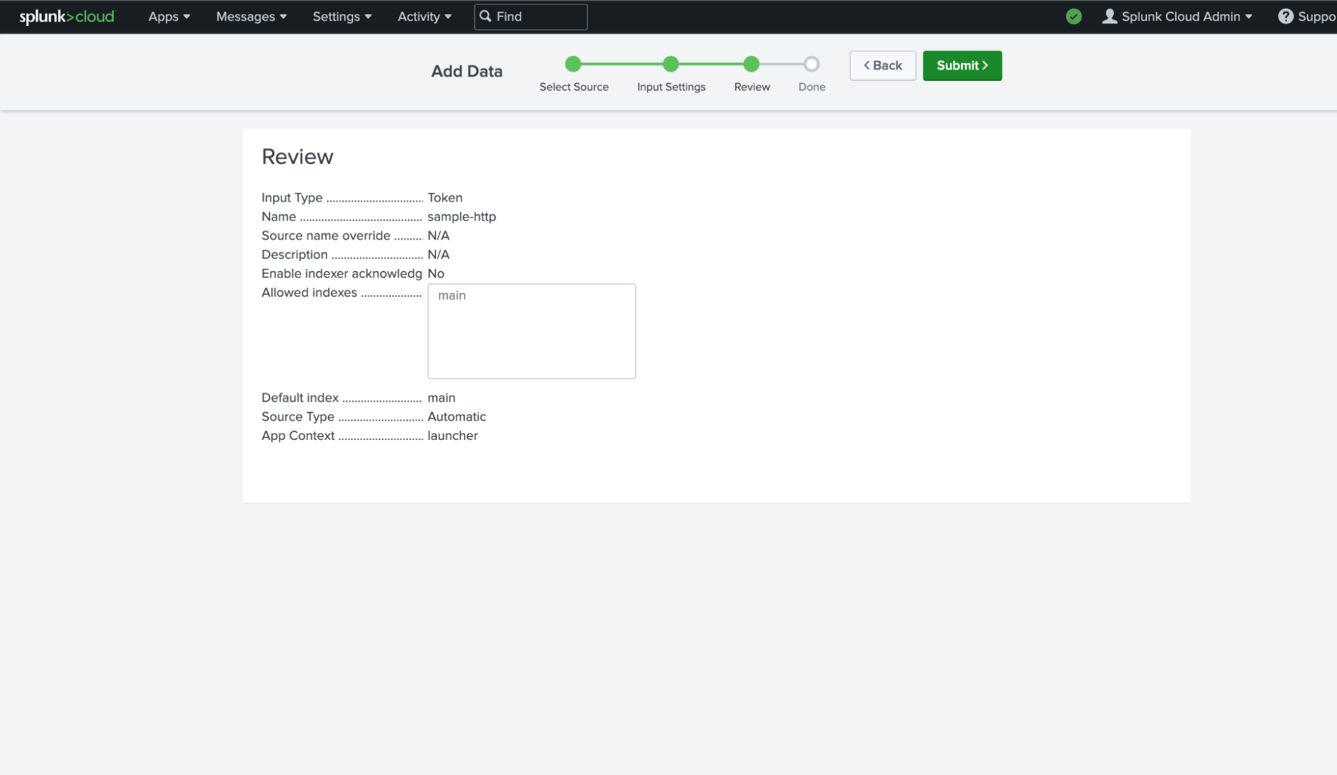Viewport: 1337px width, 775px height.
Task: Select the Review step indicator
Action: point(751,64)
